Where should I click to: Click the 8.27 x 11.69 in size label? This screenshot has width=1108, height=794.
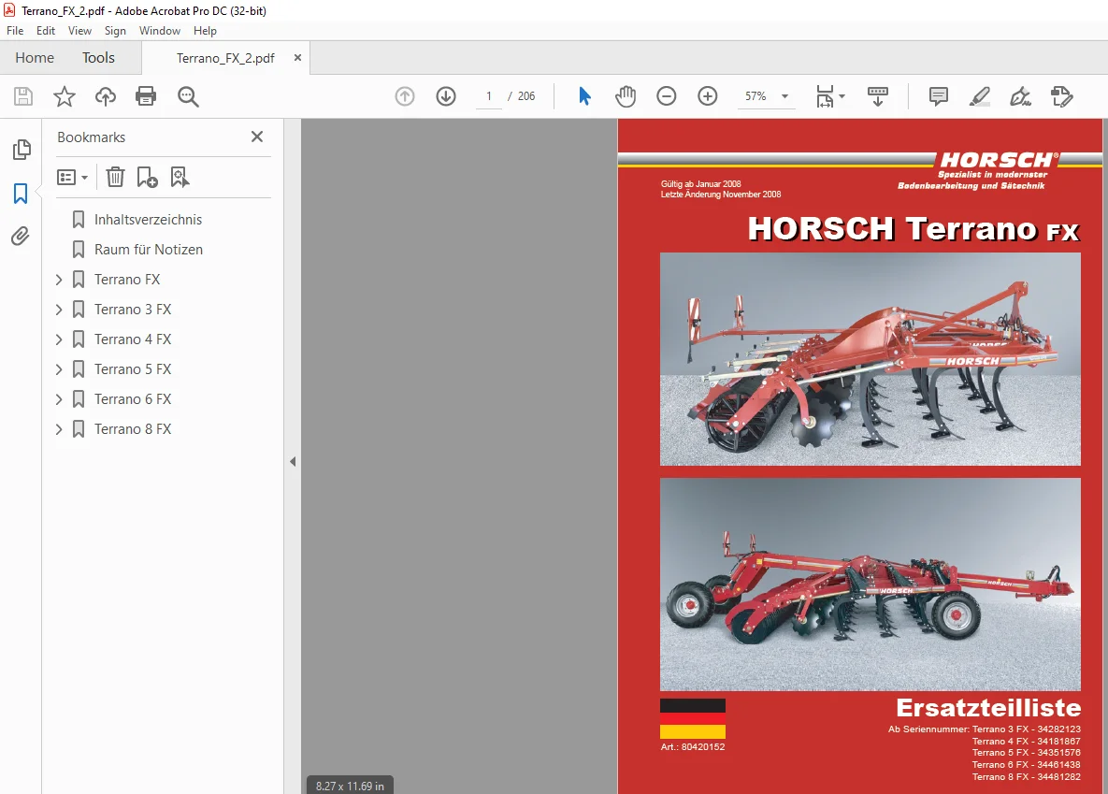coord(350,786)
